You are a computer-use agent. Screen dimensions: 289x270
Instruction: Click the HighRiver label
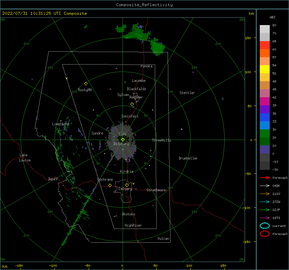coord(133,225)
